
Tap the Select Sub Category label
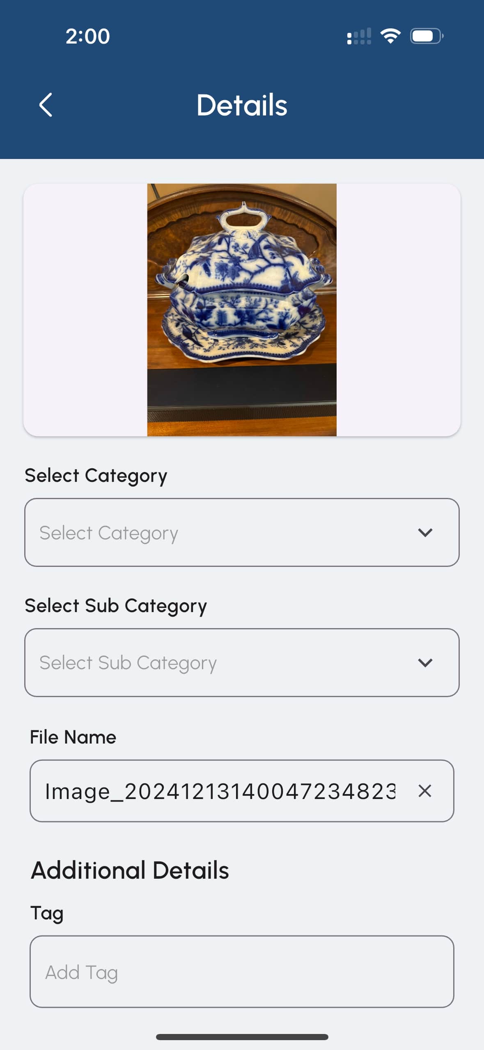[116, 606]
